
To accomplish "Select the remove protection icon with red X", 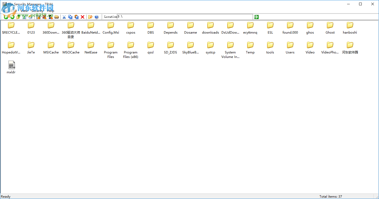I will pyautogui.click(x=44, y=17).
